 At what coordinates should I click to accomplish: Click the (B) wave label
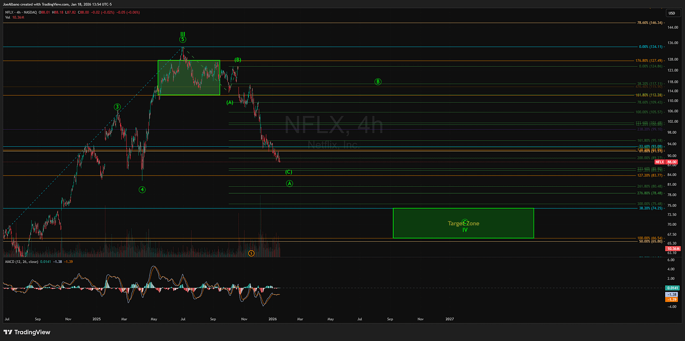click(x=238, y=60)
